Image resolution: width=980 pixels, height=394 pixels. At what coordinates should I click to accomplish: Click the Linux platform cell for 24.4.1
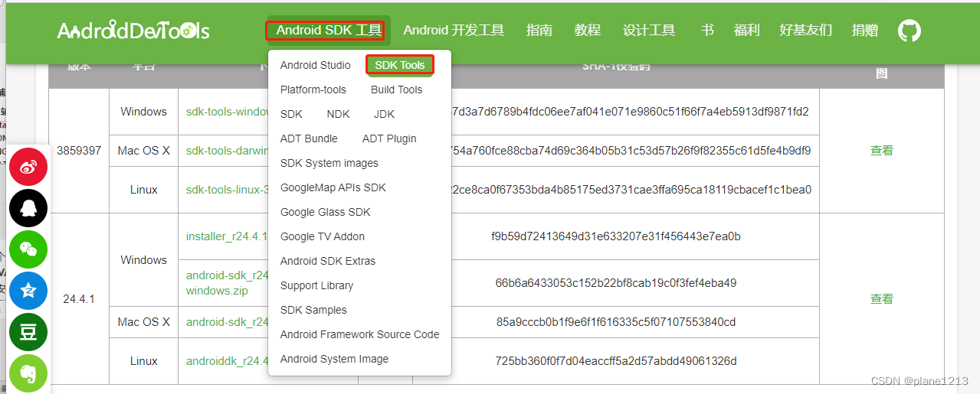(x=144, y=361)
